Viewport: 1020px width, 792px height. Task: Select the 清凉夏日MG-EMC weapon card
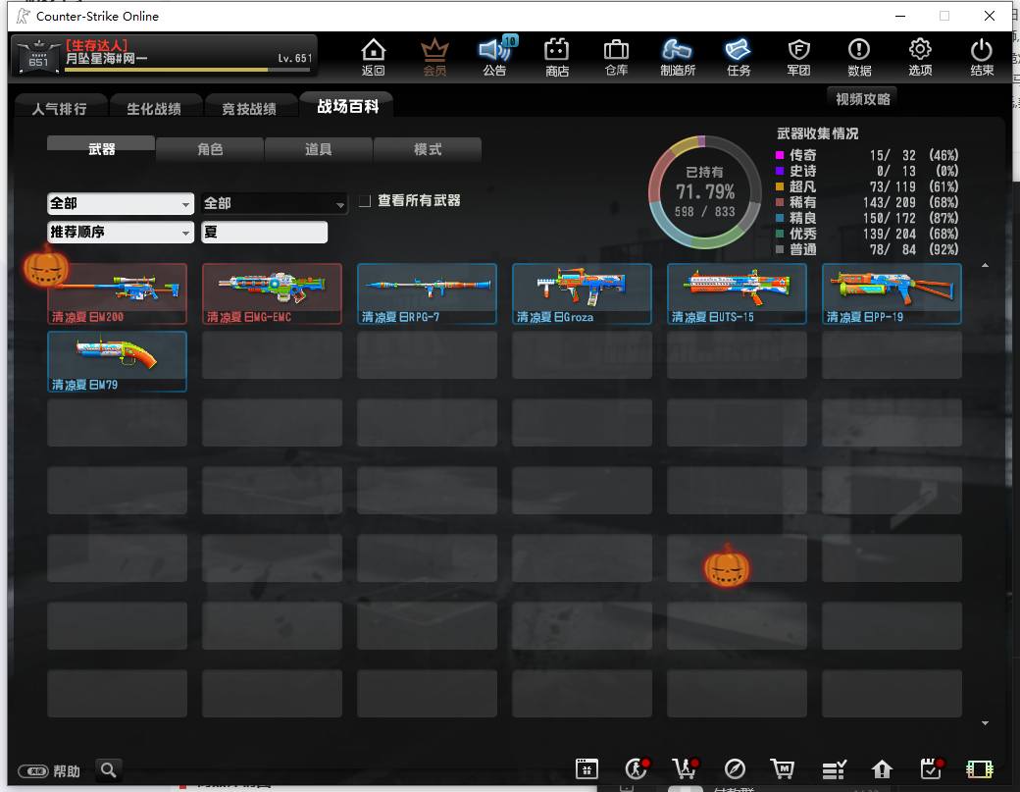(272, 293)
